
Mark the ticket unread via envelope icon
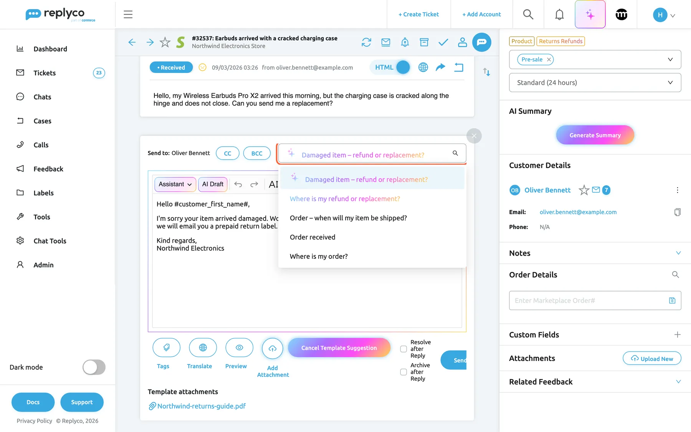[386, 42]
